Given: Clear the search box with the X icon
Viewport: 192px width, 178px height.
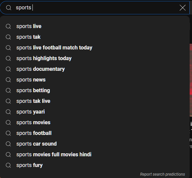Looking at the screenshot, I should [182, 8].
